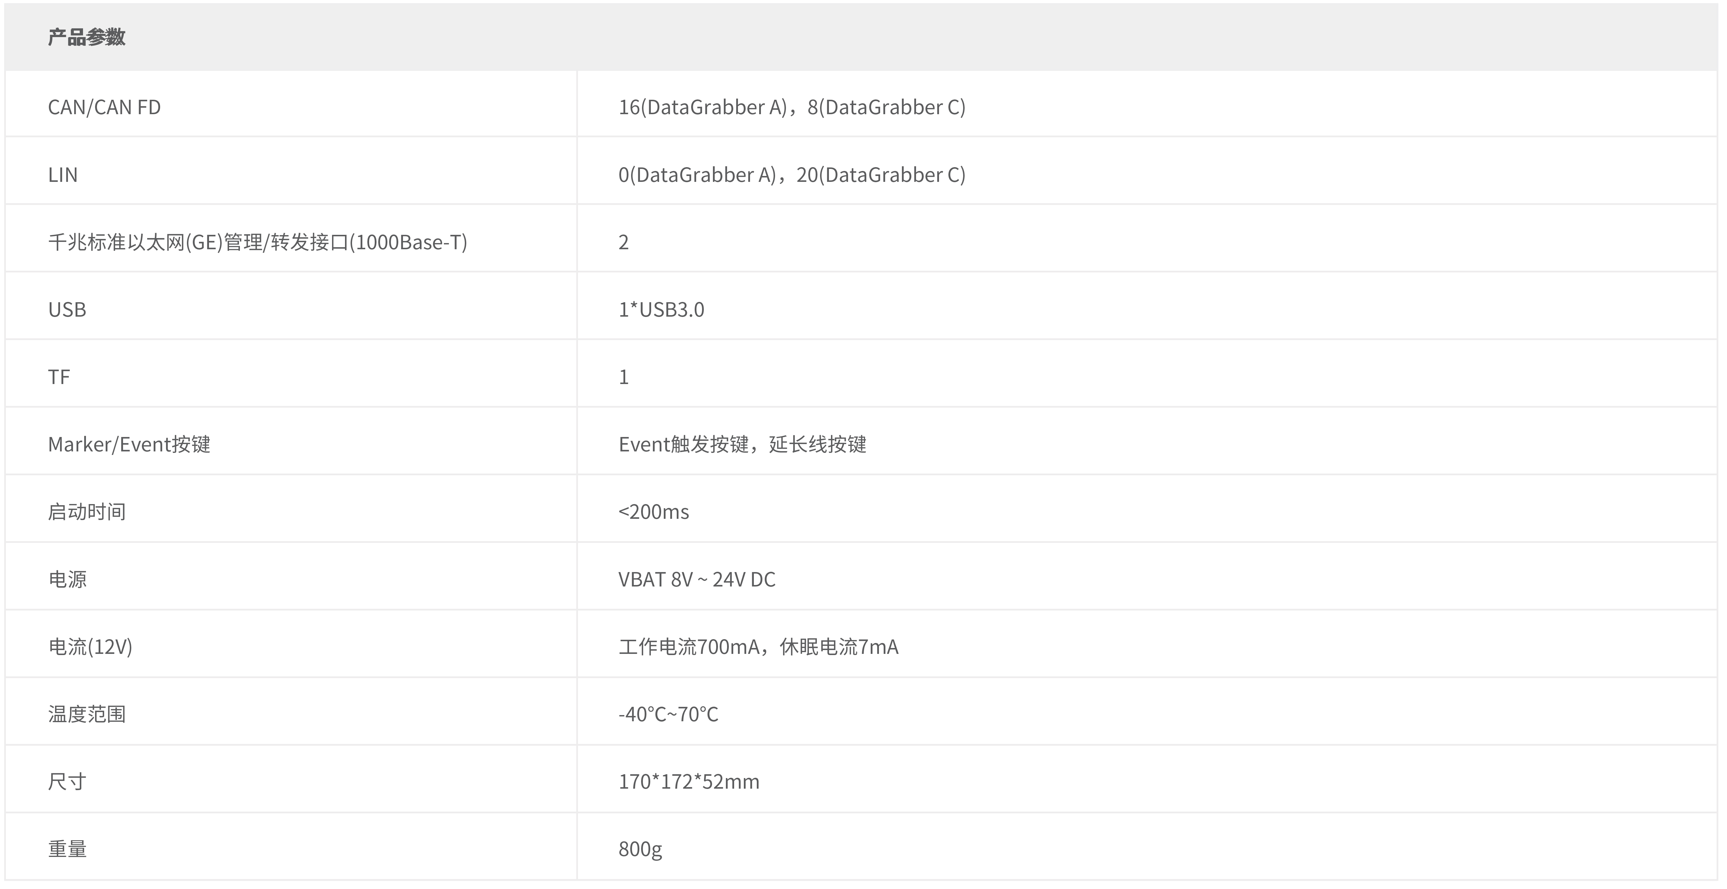This screenshot has height=889, width=1727.
Task: Select the 170*172*52mm dimension value
Action: pos(689,782)
